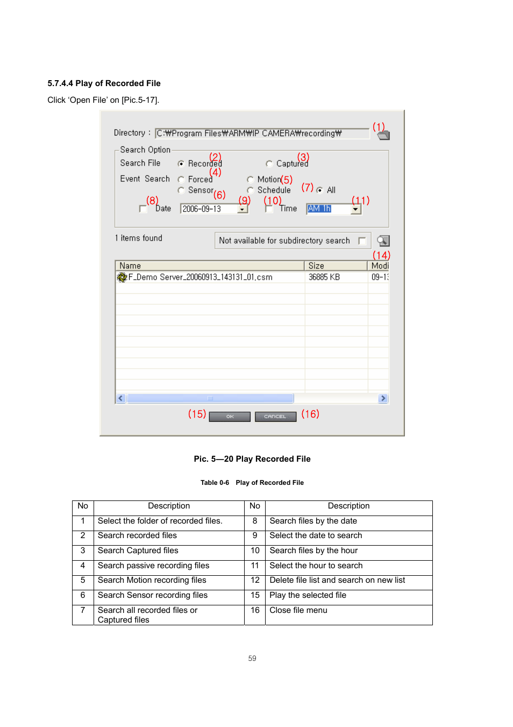Enable the Time search checkbox
Viewport: 513px width, 727px height.
click(x=269, y=209)
